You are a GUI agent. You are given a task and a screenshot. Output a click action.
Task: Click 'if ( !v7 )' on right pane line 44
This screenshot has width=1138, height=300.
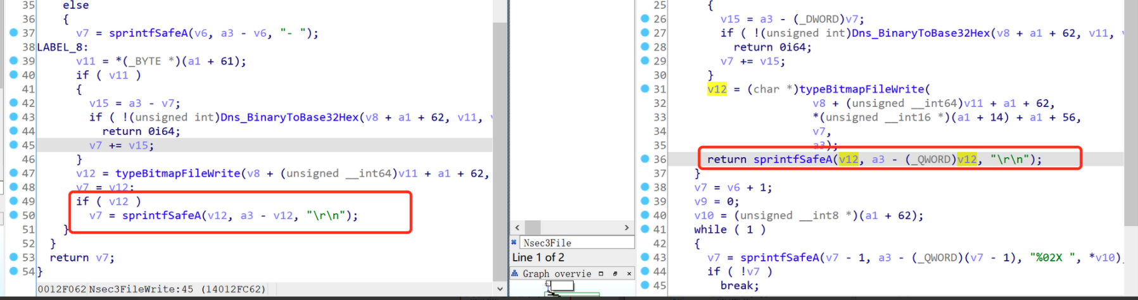740,272
